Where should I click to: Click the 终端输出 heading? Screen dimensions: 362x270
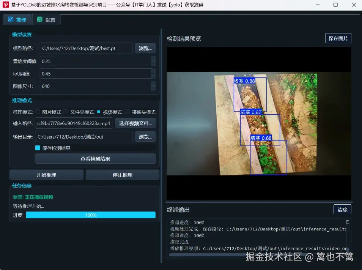(x=178, y=210)
